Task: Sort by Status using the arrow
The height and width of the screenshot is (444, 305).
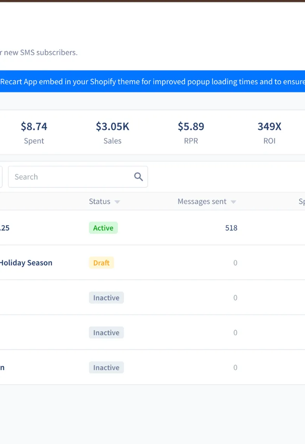Action: 117,202
